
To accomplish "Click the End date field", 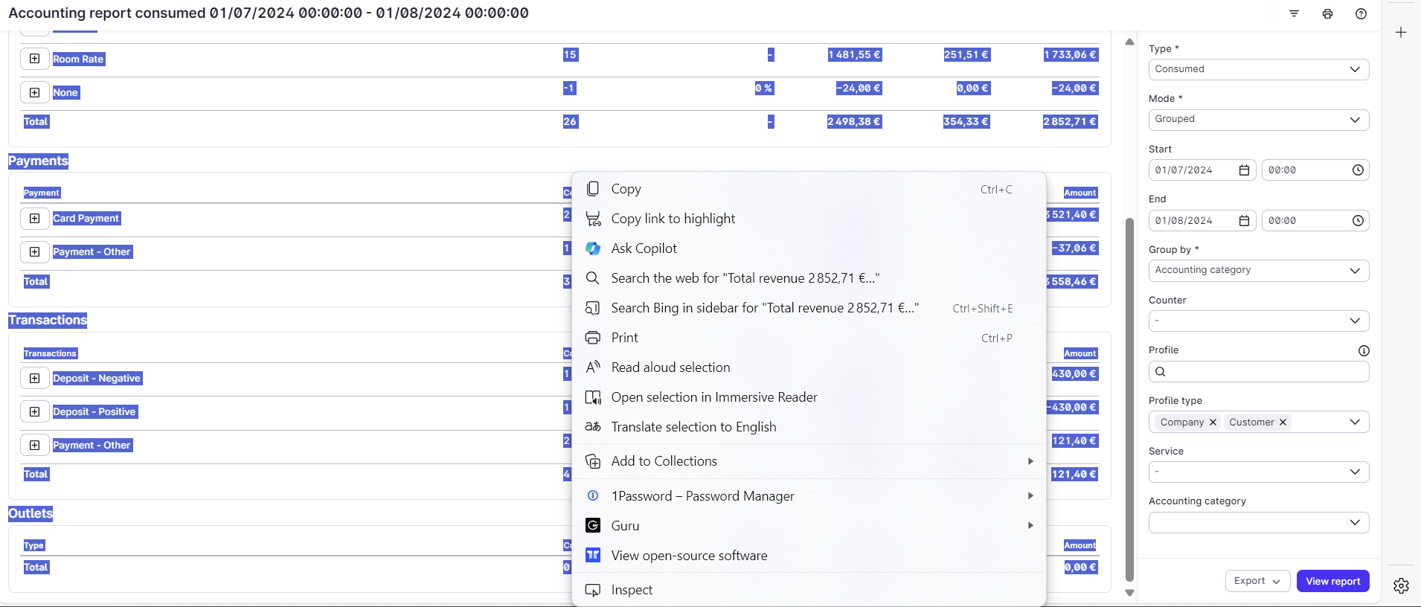I will click(x=1202, y=221).
